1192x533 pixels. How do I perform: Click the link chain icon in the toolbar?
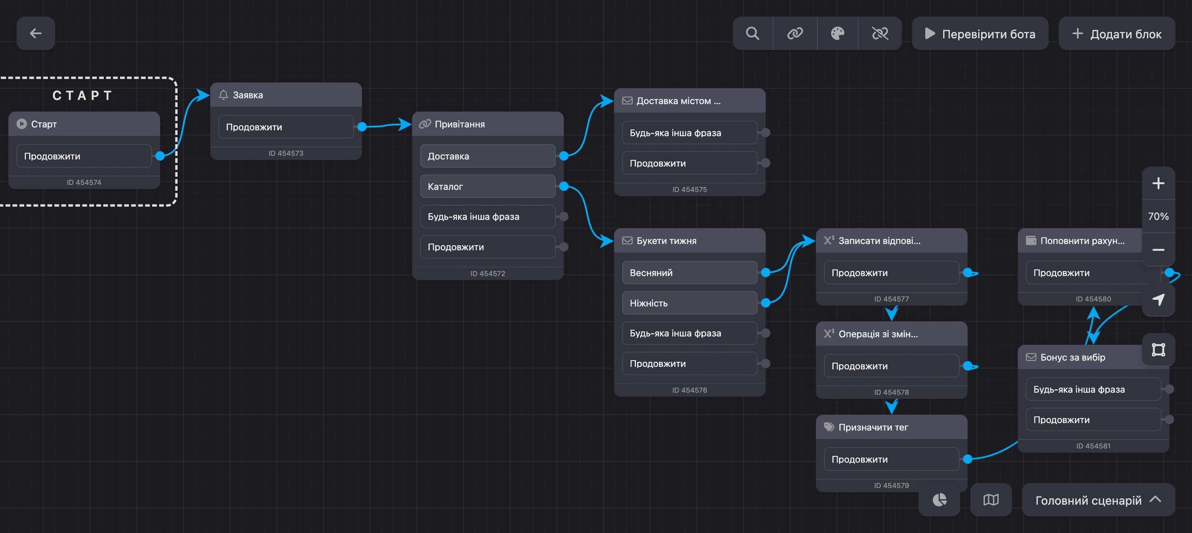[795, 33]
